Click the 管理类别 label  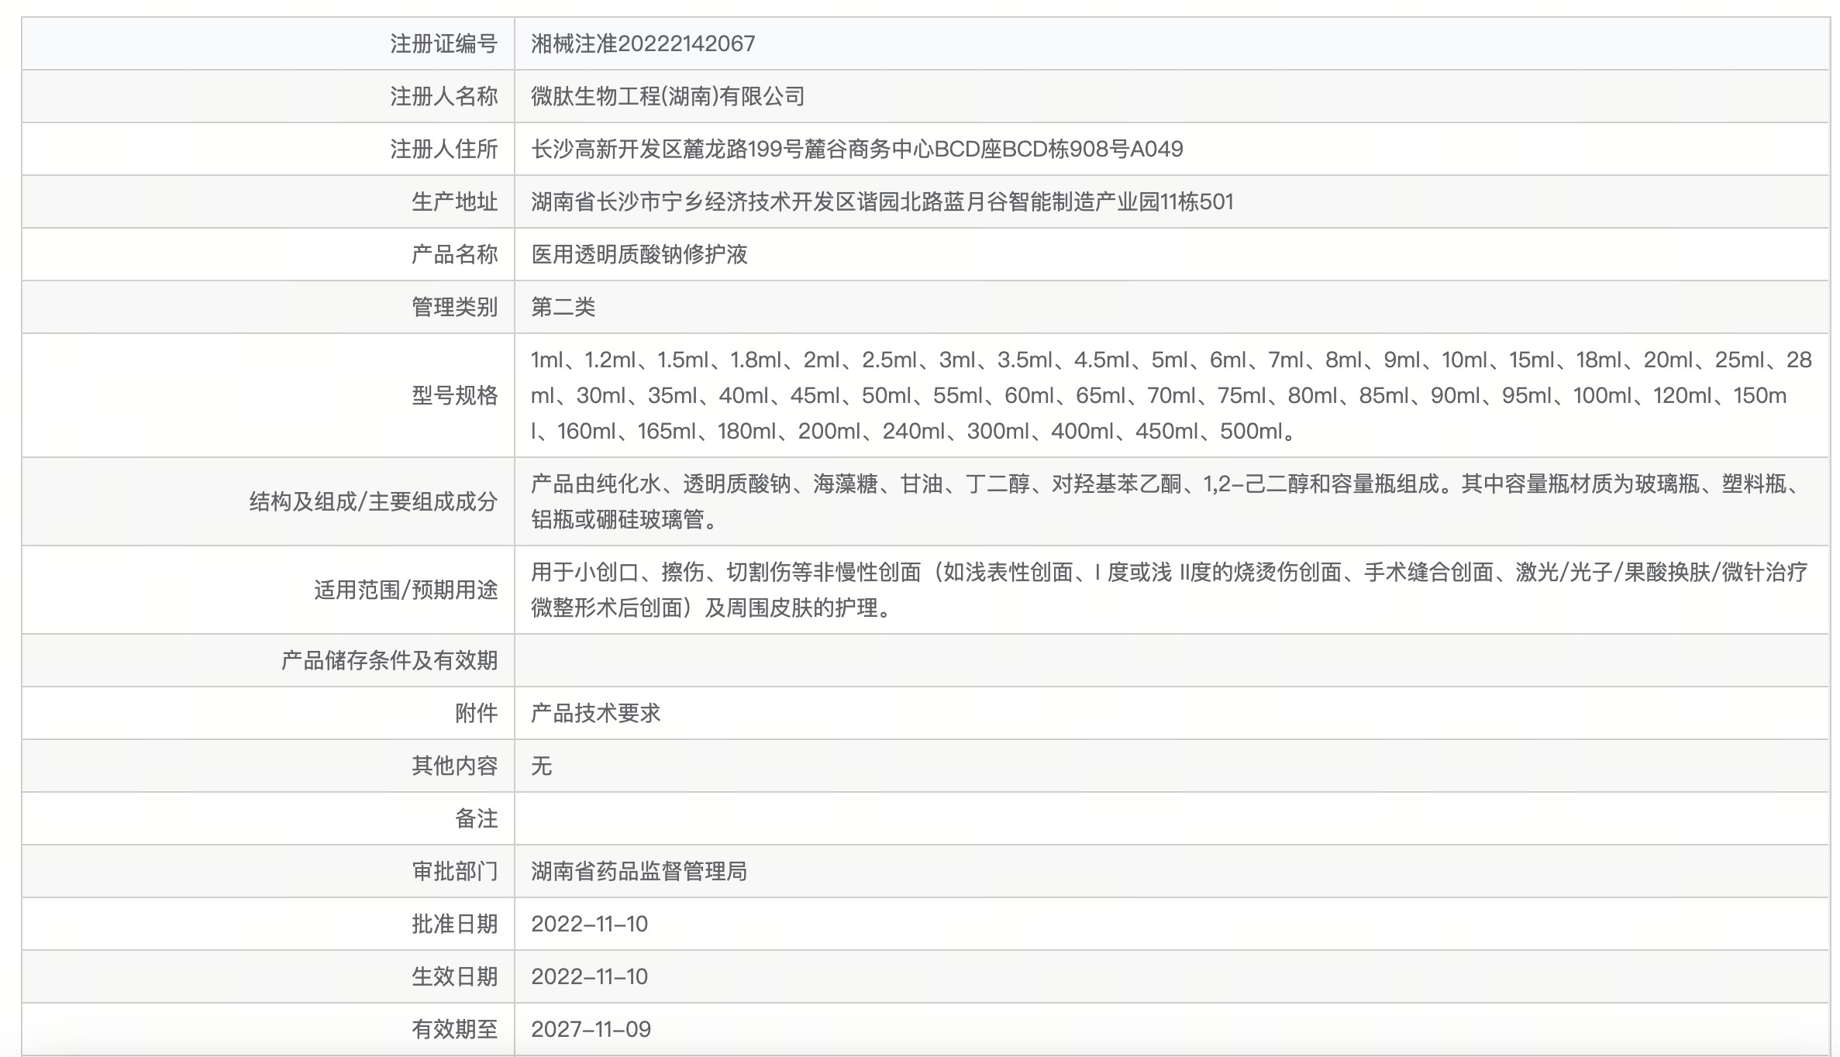[x=454, y=307]
